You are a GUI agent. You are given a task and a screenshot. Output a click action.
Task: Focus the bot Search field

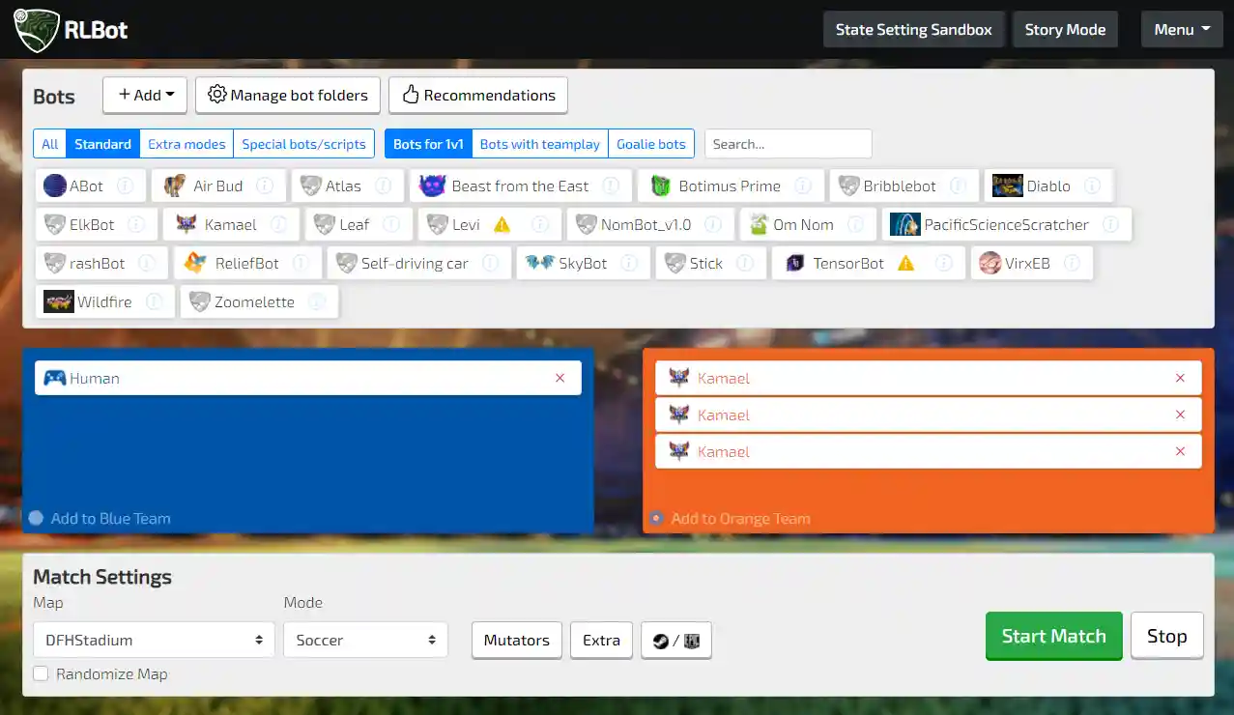pyautogui.click(x=788, y=144)
